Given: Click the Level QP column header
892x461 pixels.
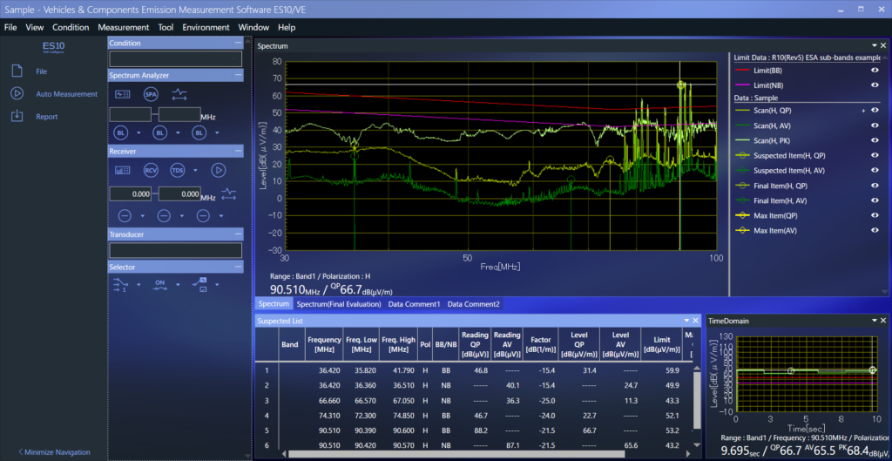Looking at the screenshot, I should click(x=579, y=343).
